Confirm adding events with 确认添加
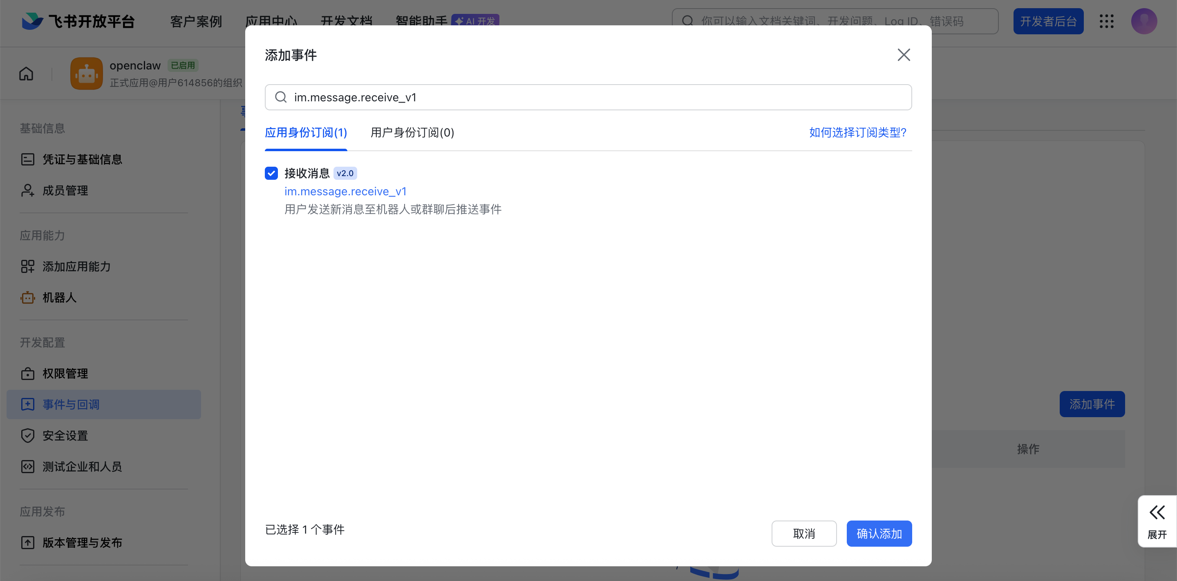Screen dimensions: 1177x581 pyautogui.click(x=879, y=533)
